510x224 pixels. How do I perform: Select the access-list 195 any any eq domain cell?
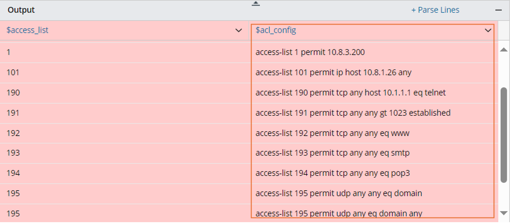coord(339,193)
